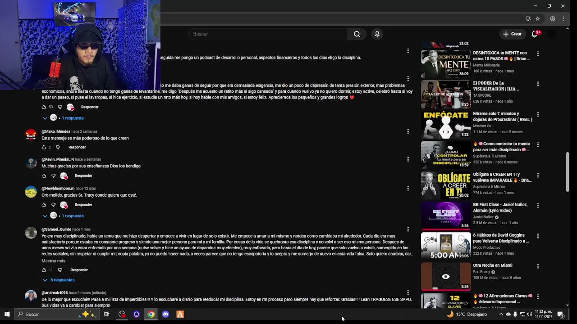Open @Newbluemoon.m's profile avatar
Image resolution: width=577 pixels, height=324 pixels.
tap(31, 192)
